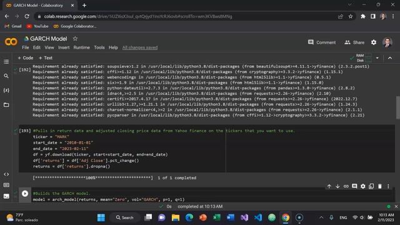Open Code snippets panel icon
Image resolution: width=400 pixels, height=225 pixels.
point(6,174)
